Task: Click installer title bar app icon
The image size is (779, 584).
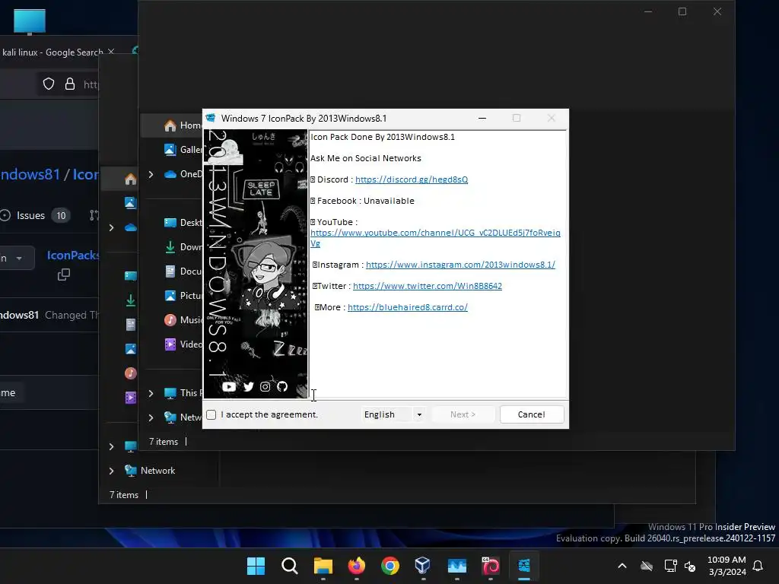Action: 211,118
